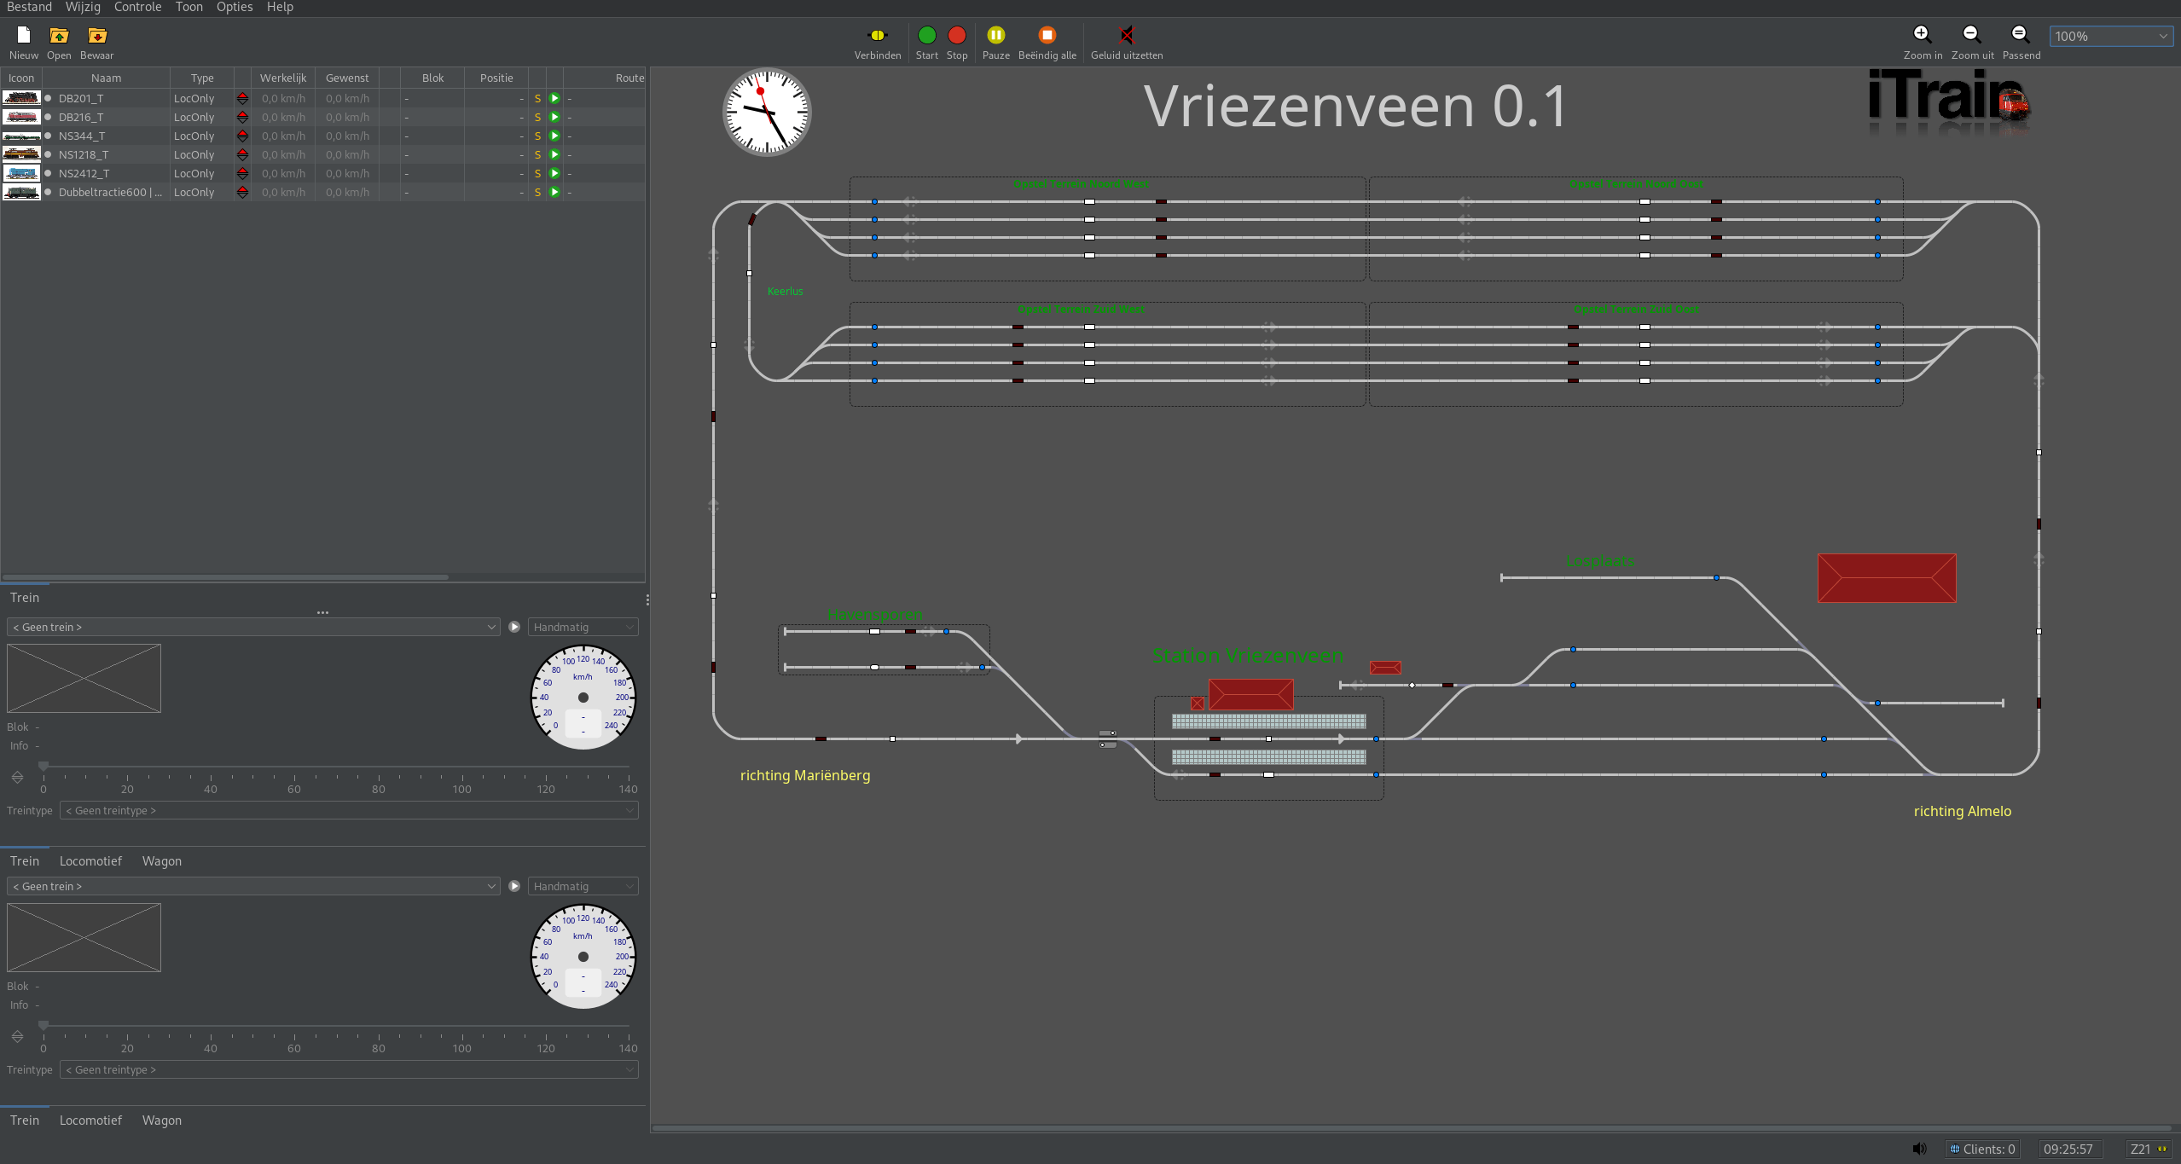2181x1164 pixels.
Task: Click the Verbinden connect icon
Action: pos(877,36)
